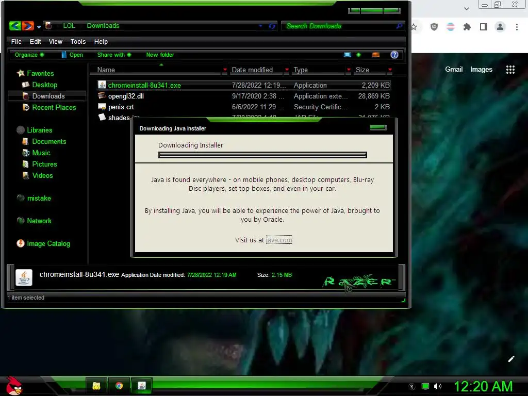The width and height of the screenshot is (528, 396).
Task: Open the file explorer taskbar icon
Action: [96, 386]
